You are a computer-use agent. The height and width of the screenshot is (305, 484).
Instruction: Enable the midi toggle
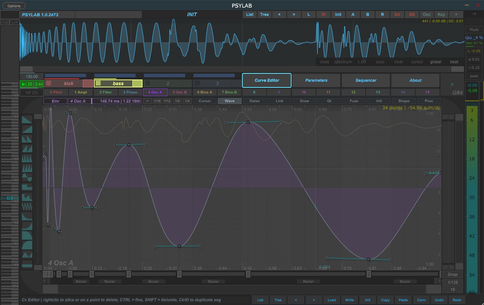5,23
